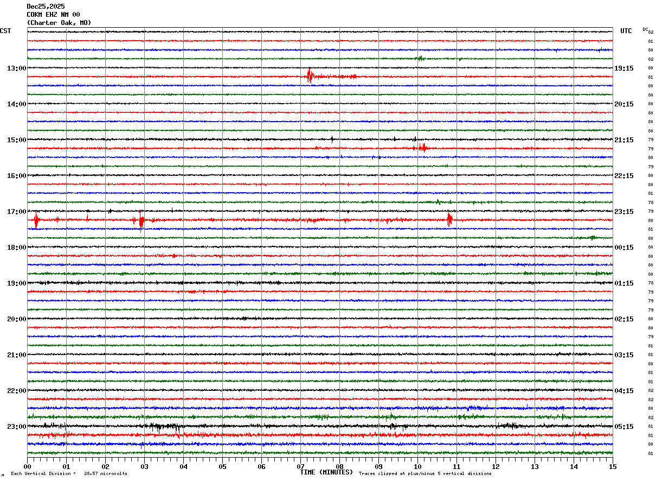Click the TIME (MINUTES) axis title
This screenshot has width=656, height=481.
click(326, 472)
